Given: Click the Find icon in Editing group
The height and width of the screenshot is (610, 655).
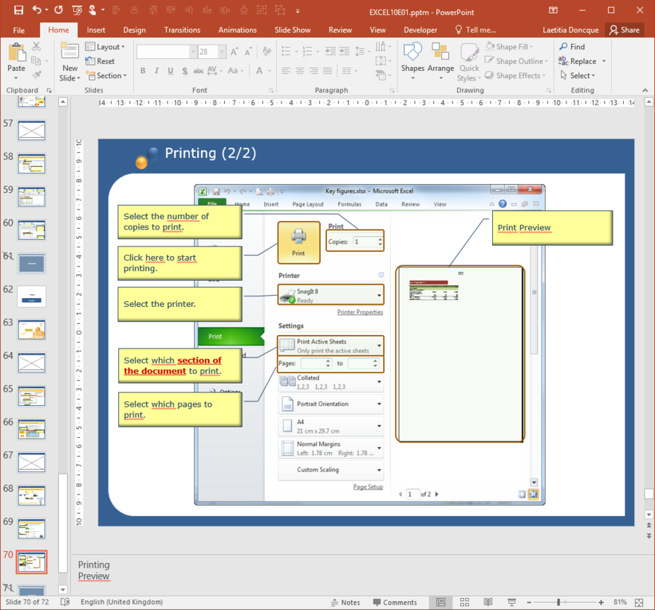Looking at the screenshot, I should 572,46.
